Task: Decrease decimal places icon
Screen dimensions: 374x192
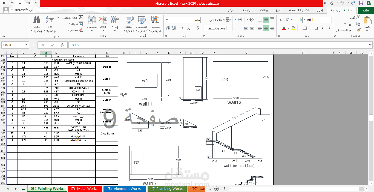Action: point(168,28)
